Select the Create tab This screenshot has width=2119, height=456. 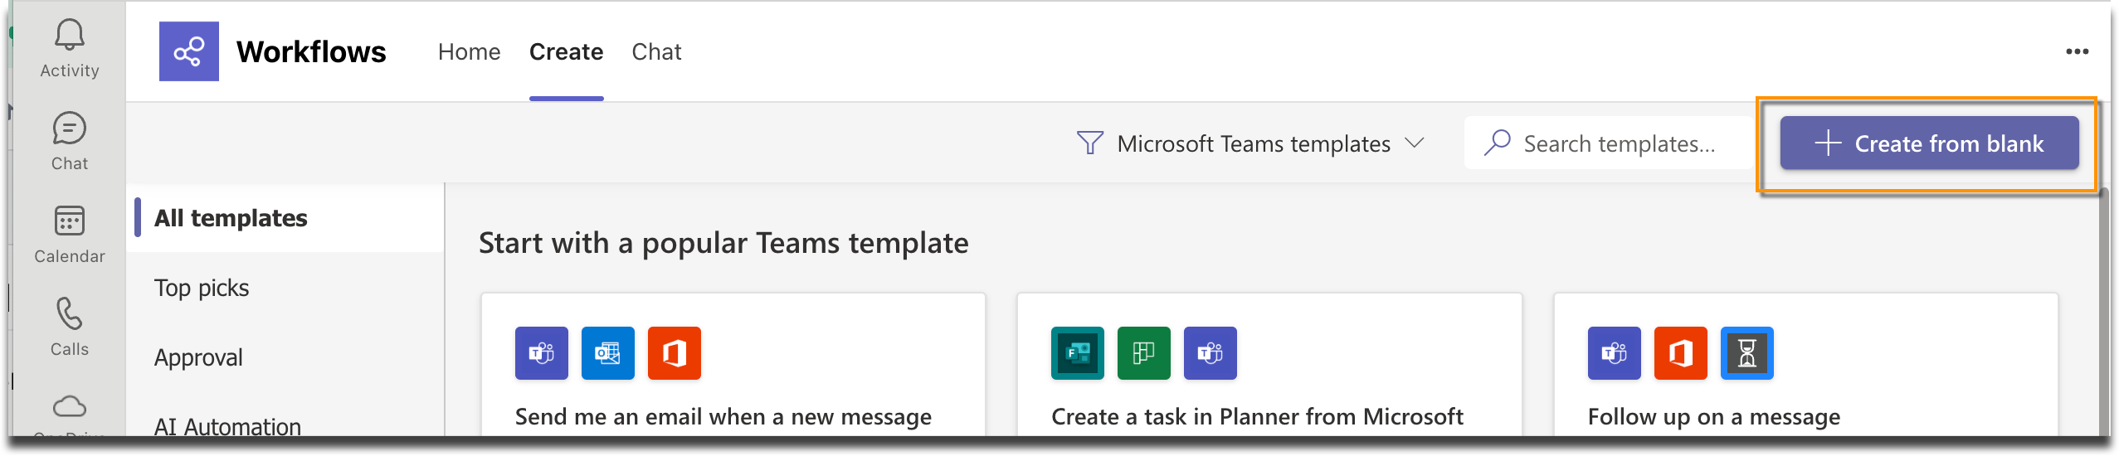566,51
